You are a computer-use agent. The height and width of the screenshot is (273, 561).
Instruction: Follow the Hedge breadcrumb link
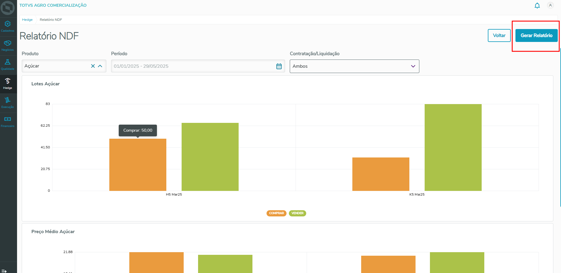click(27, 20)
